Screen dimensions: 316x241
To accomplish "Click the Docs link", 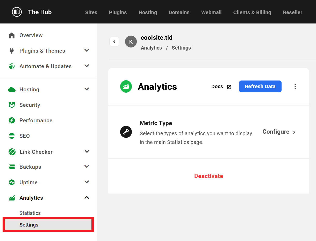I will [x=217, y=86].
